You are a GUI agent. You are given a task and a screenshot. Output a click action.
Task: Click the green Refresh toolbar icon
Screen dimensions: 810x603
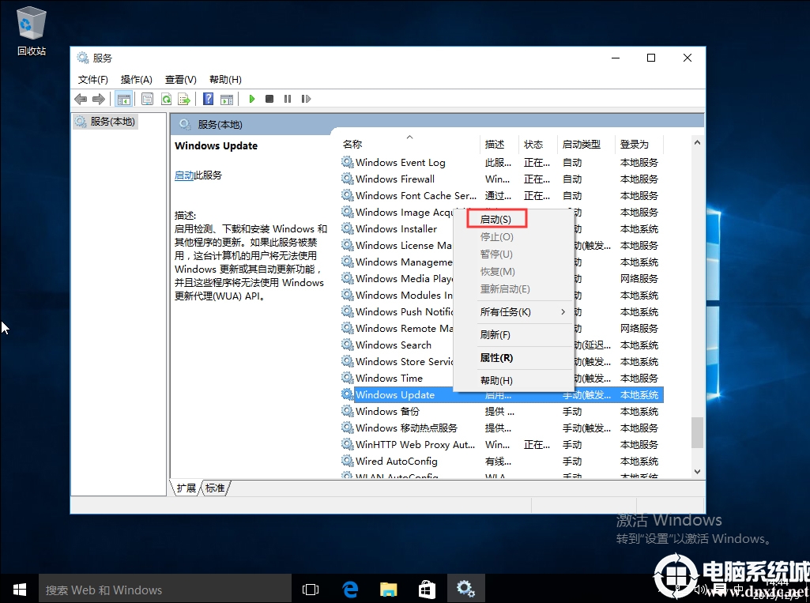[x=166, y=99]
